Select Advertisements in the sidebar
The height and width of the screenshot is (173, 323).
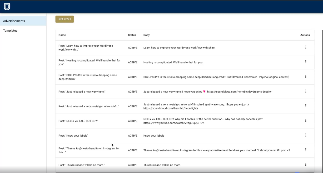point(23,21)
